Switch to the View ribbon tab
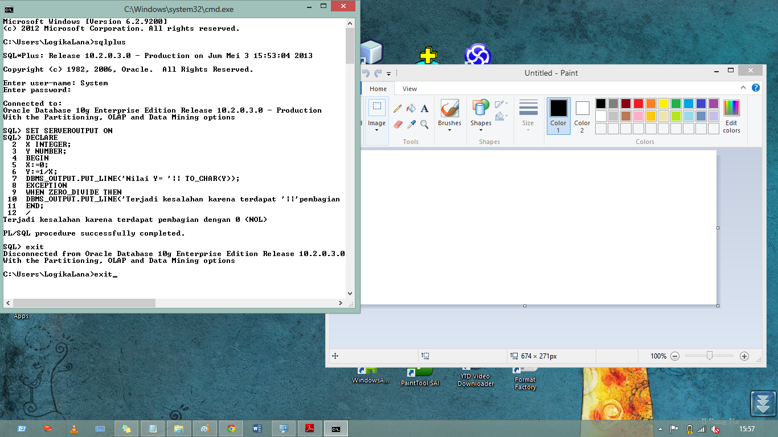 pyautogui.click(x=410, y=89)
